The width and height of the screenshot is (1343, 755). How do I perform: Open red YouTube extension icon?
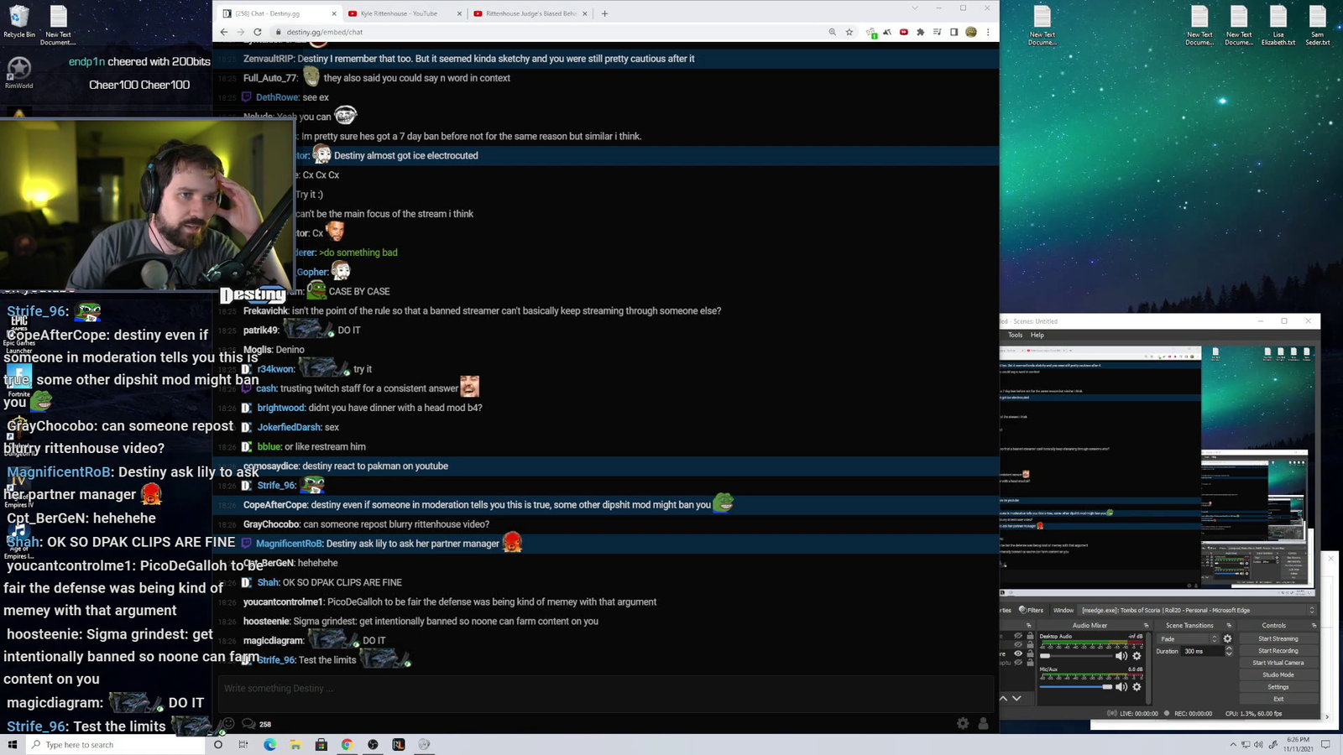tap(904, 32)
